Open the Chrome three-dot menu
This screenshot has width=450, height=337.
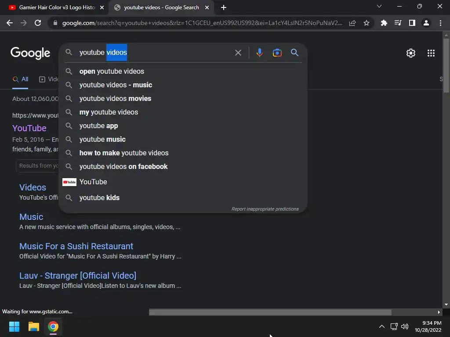coord(440,23)
